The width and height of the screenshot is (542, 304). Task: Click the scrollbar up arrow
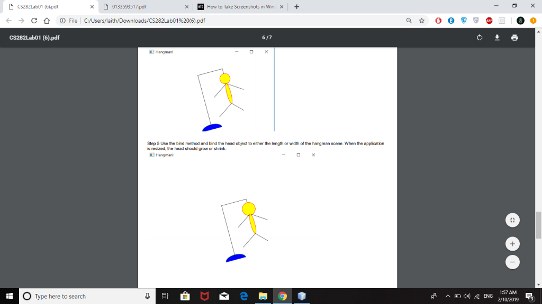538,31
